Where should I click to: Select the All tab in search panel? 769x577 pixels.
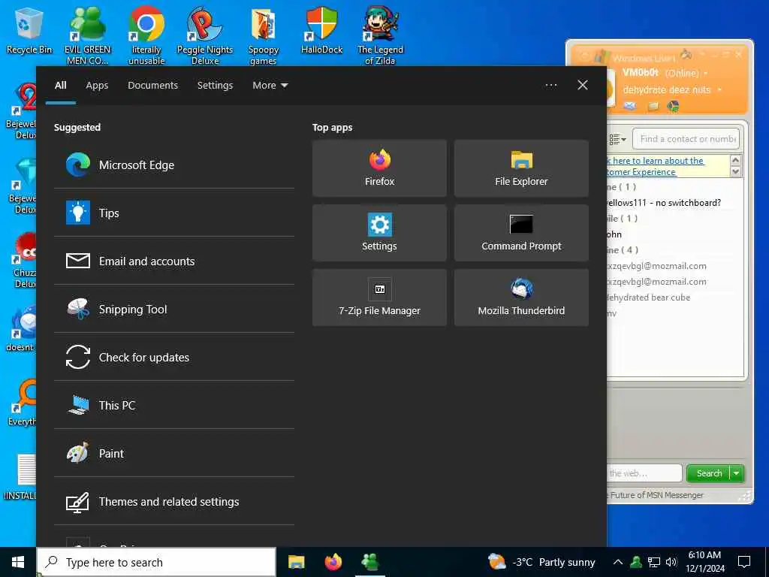coord(60,86)
